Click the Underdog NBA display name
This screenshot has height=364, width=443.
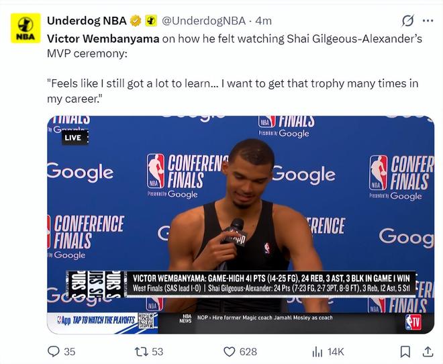point(87,21)
